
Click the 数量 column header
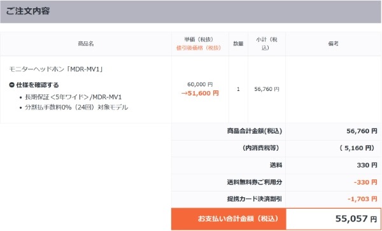(238, 44)
